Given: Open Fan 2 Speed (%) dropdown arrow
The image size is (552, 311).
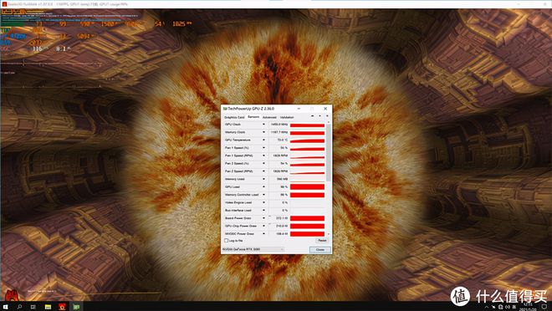Looking at the screenshot, I should [x=263, y=163].
